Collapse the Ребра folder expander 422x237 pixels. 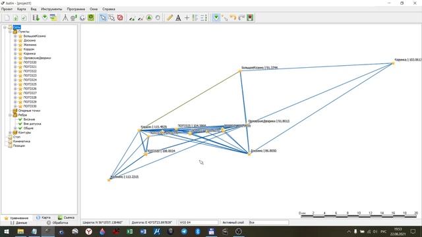coord(10,115)
